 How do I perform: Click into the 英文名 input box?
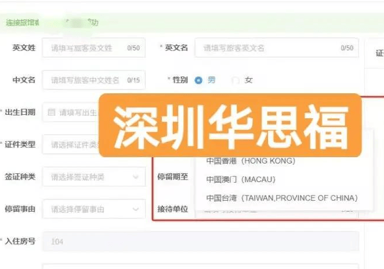click(x=276, y=48)
